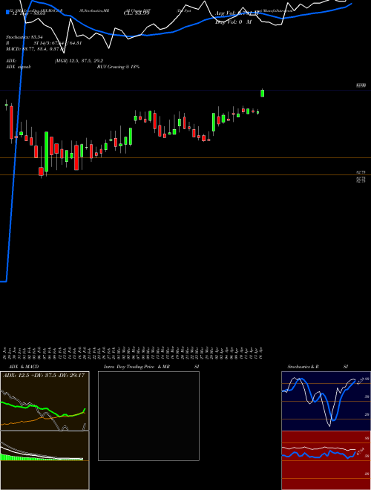
Task: Click the 'Stochastics & RSI' panel title
Action: [x=318, y=367]
